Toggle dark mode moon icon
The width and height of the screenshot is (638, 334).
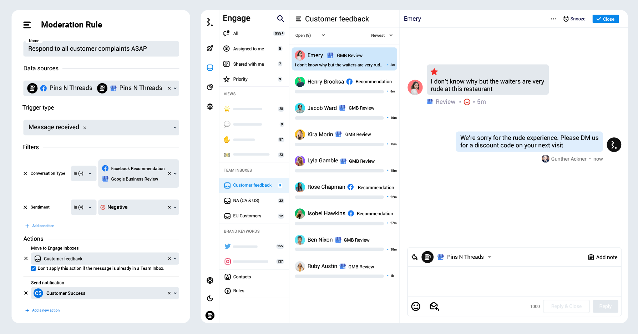tap(210, 298)
